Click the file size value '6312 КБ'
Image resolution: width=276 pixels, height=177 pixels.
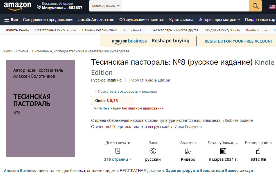pyautogui.click(x=258, y=159)
